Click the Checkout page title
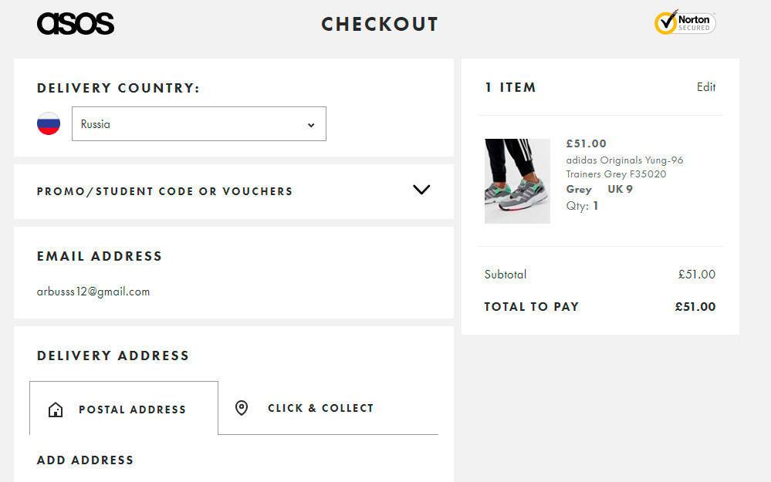Image resolution: width=771 pixels, height=482 pixels. point(380,25)
